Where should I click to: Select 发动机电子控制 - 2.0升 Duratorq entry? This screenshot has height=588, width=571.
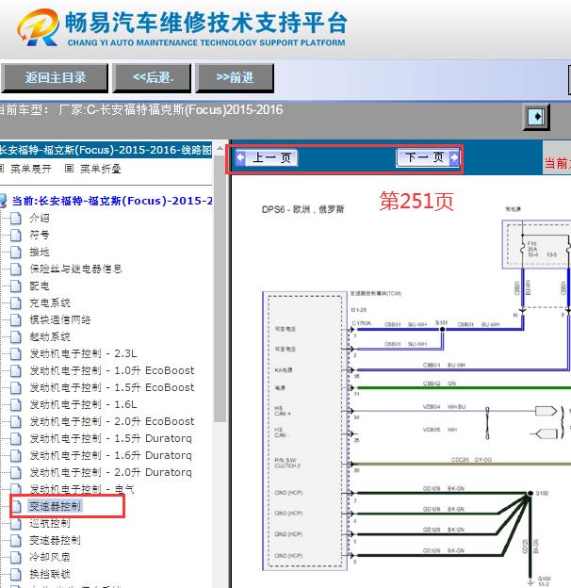[x=110, y=472]
